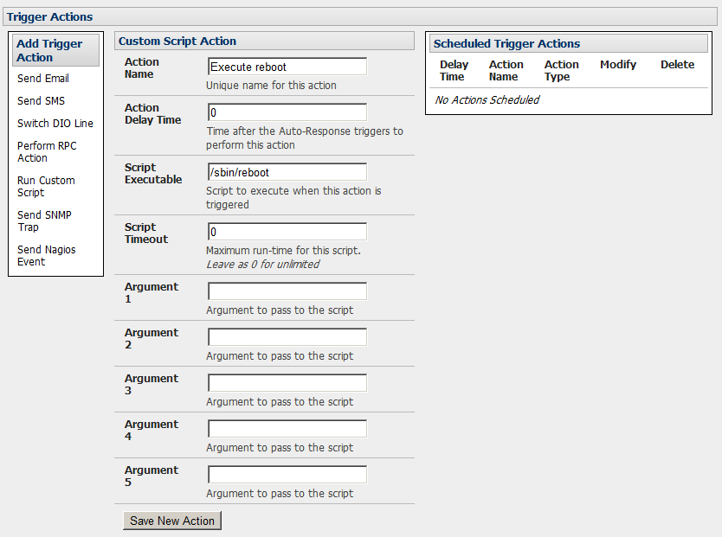Open Send SNMP Trap action

coord(46,221)
